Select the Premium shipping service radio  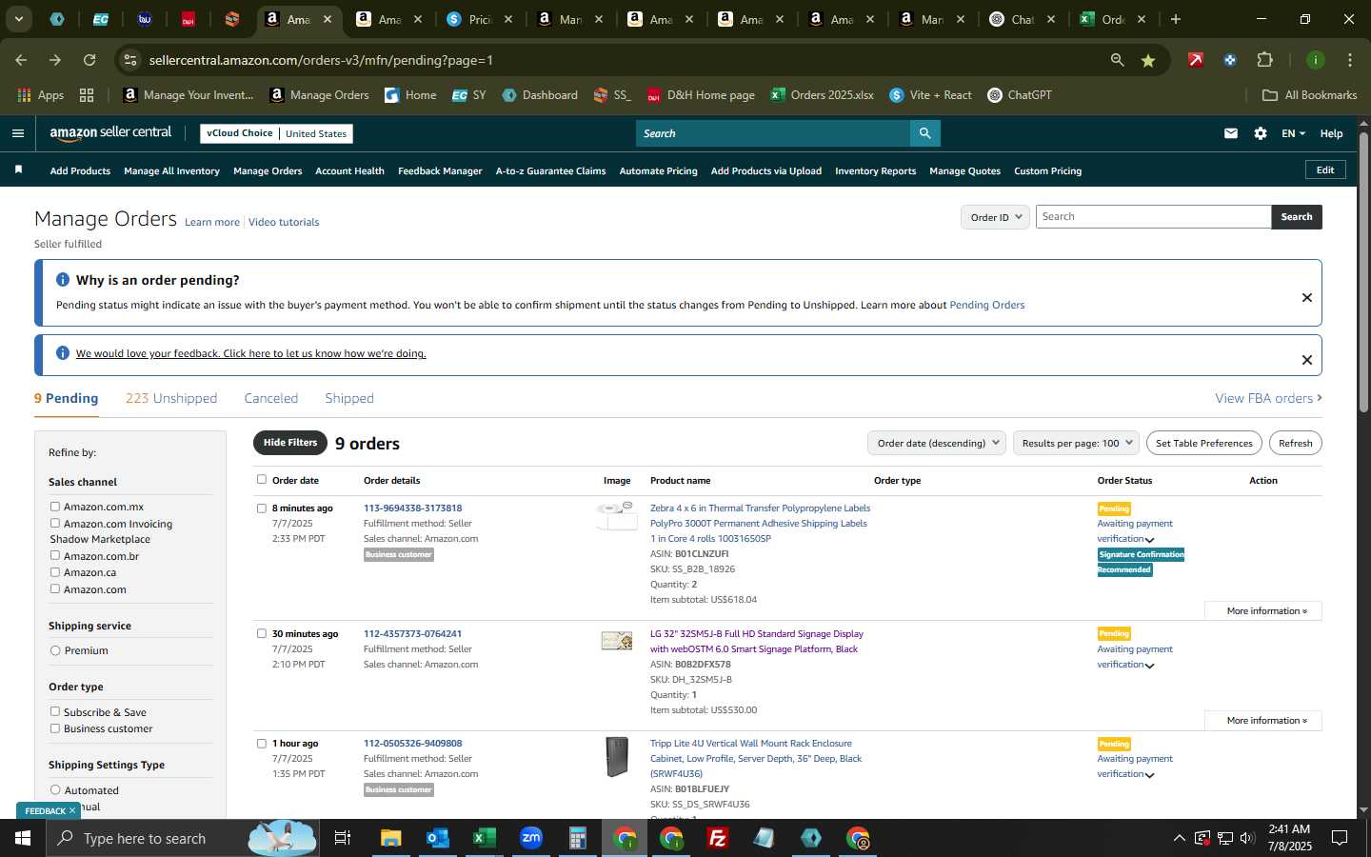pyautogui.click(x=55, y=650)
